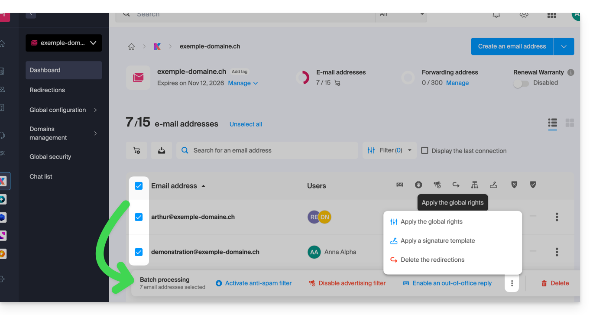Open the Manage dropdown under exemple-domaine.ch

tap(243, 83)
